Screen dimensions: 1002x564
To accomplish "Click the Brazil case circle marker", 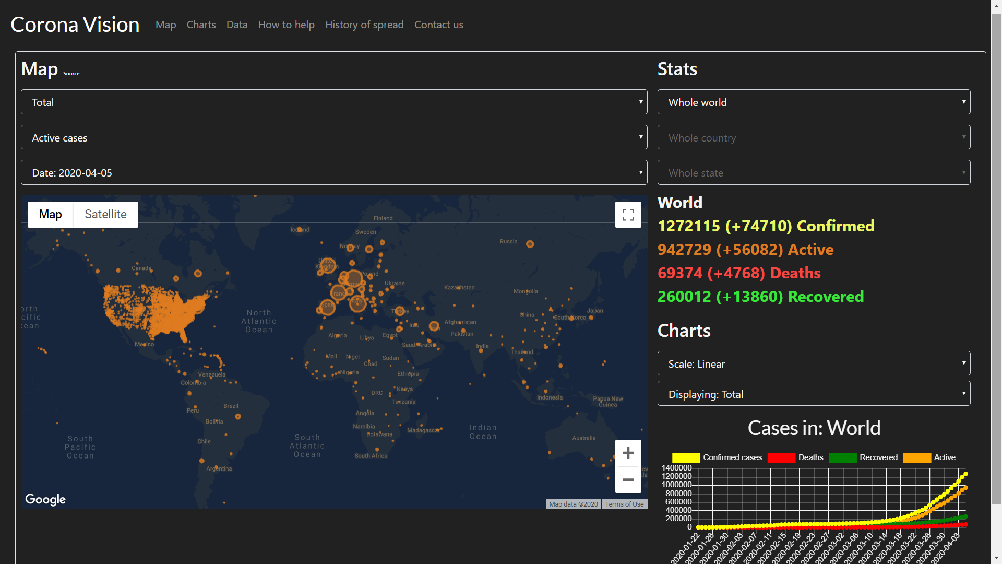I will point(238,417).
